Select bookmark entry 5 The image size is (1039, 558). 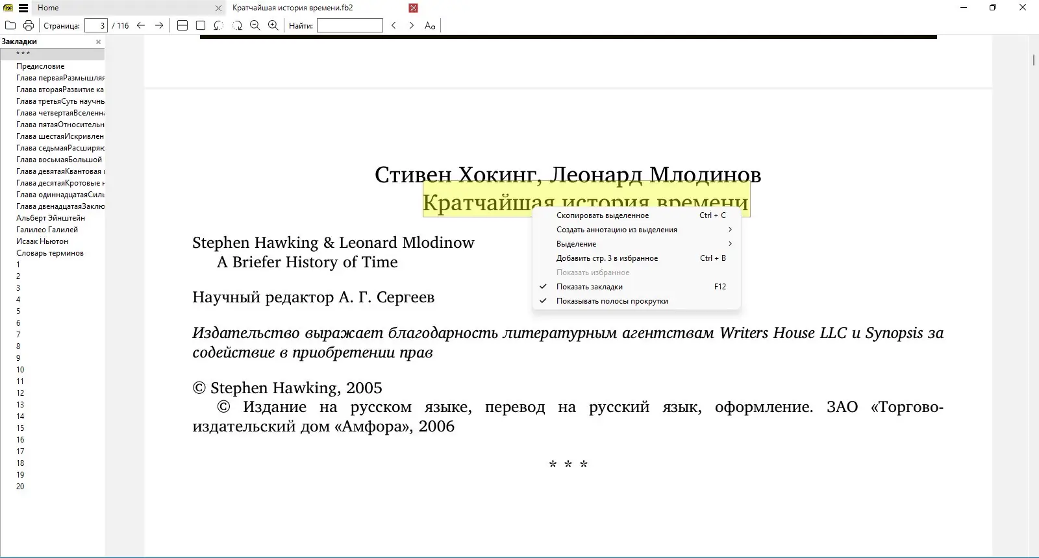[x=18, y=311]
